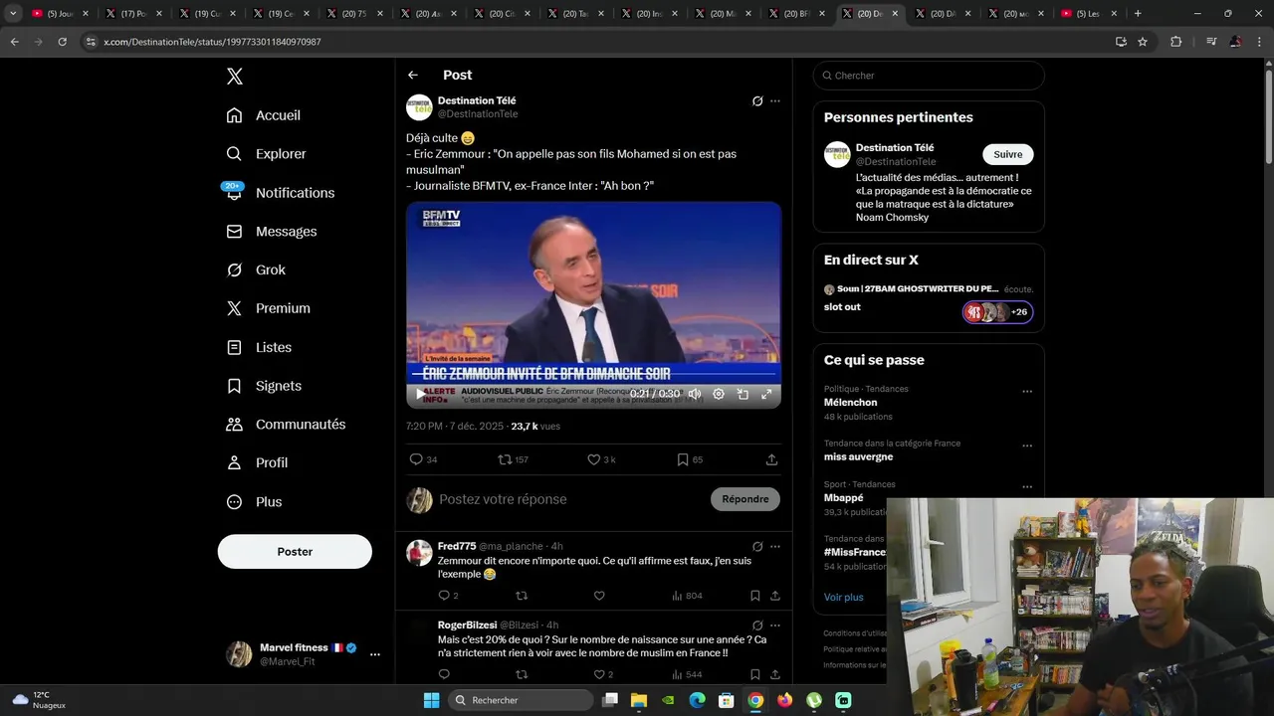Reply to Fred775's comment
The width and height of the screenshot is (1274, 716).
coord(448,596)
